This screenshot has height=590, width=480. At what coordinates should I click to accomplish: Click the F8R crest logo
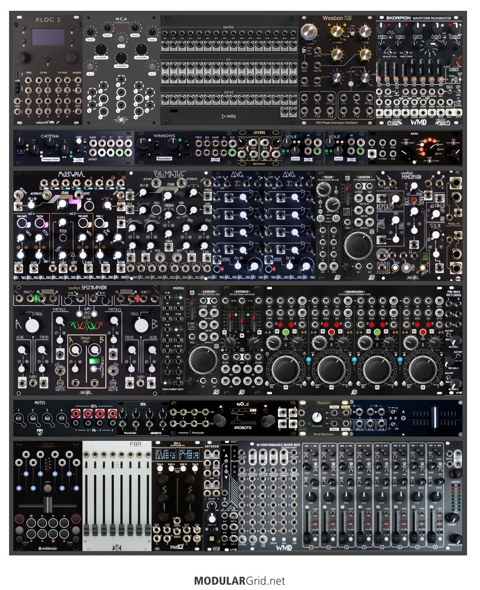pos(117,548)
